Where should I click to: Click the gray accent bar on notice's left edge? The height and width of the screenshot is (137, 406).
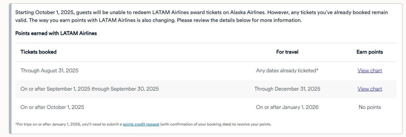coord(10,69)
